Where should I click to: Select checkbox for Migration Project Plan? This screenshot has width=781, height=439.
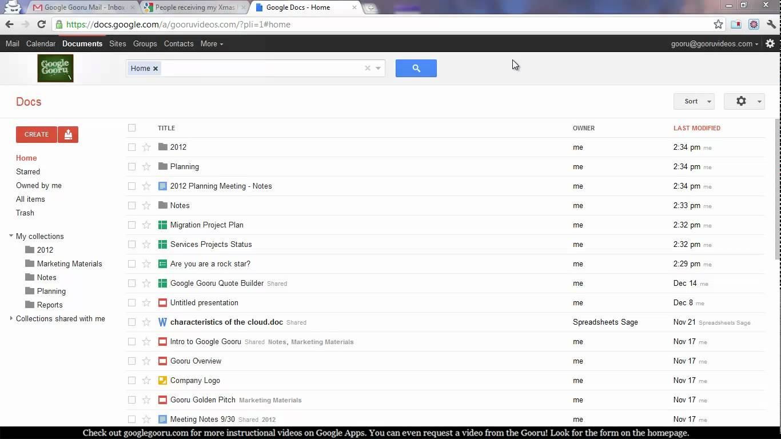132,225
